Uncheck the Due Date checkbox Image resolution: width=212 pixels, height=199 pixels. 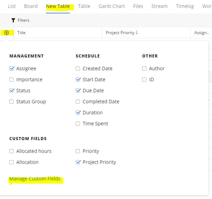tap(78, 91)
